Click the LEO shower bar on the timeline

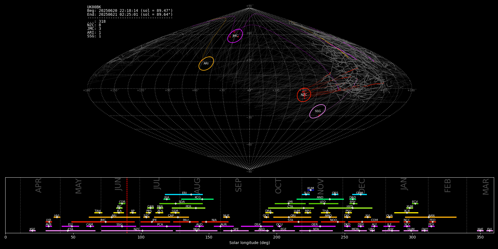click(323, 204)
